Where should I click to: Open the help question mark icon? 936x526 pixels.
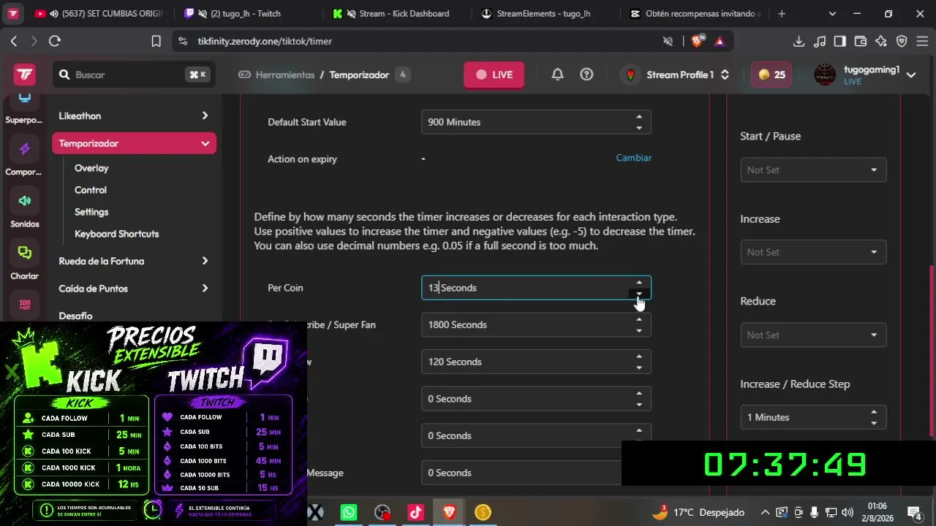point(586,75)
